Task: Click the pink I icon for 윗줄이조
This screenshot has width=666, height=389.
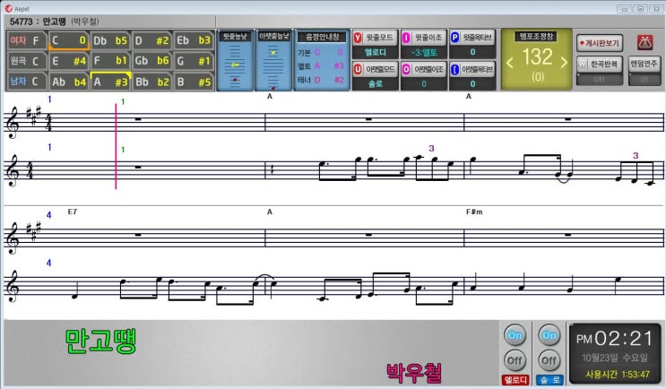Action: click(x=406, y=38)
